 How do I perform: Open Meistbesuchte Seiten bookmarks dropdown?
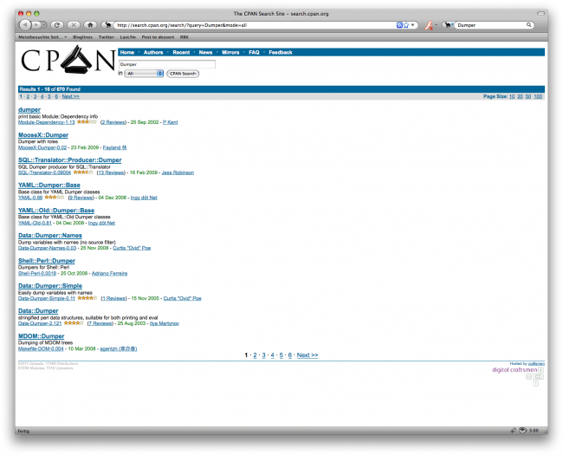(x=42, y=37)
